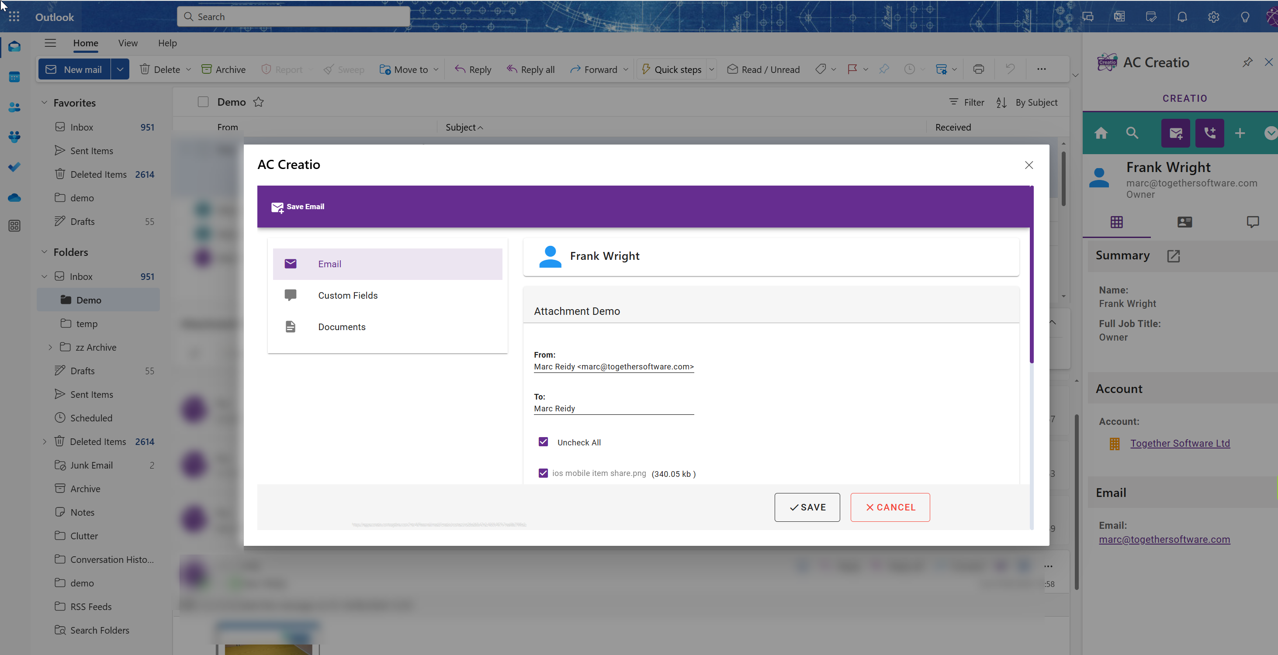Open the Help ribbon tab
The width and height of the screenshot is (1278, 655).
(x=167, y=43)
